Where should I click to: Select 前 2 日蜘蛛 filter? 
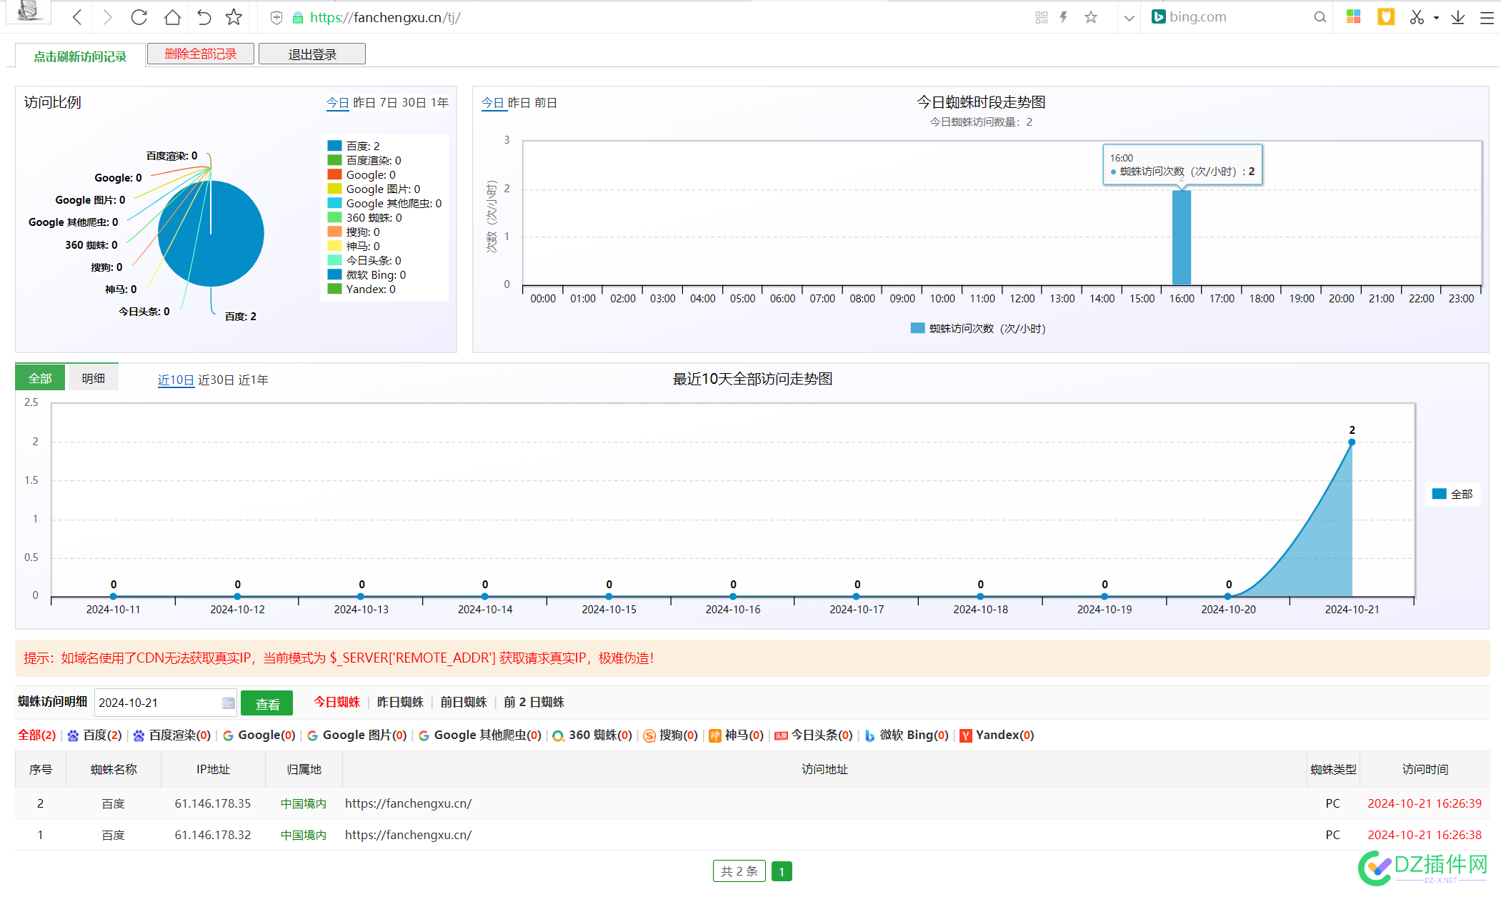point(534,703)
